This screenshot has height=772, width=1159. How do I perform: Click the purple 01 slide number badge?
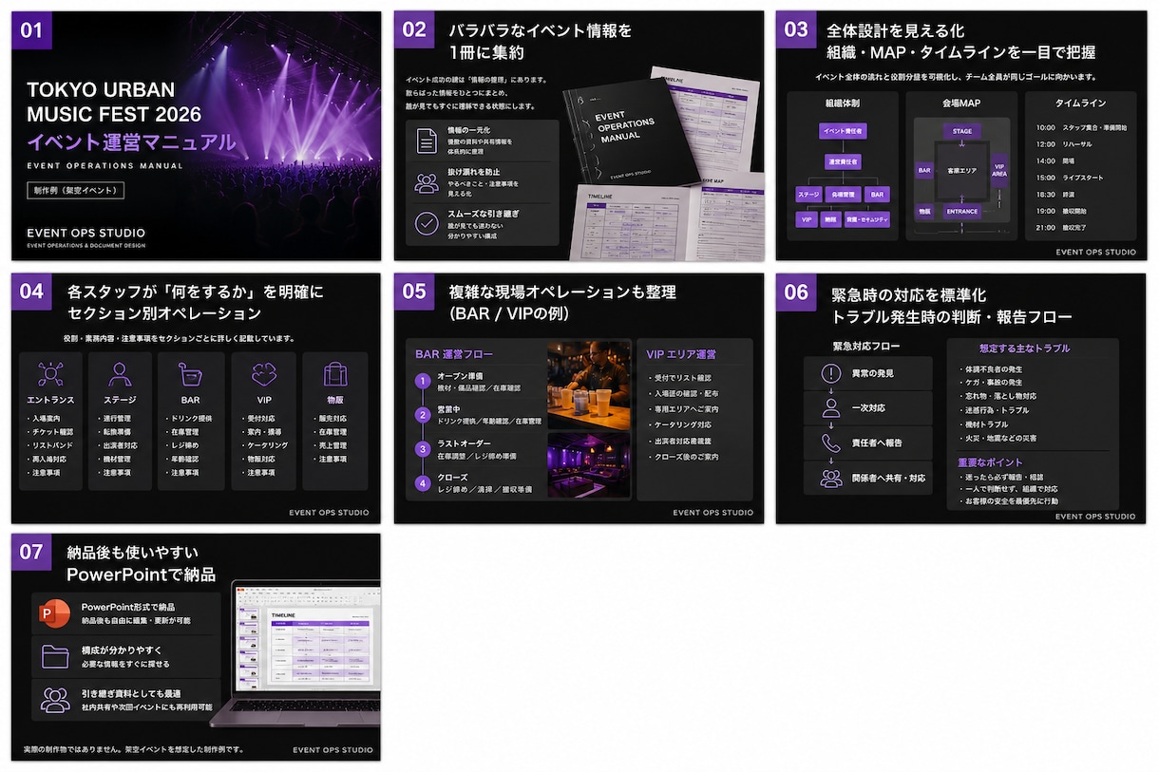[x=31, y=29]
